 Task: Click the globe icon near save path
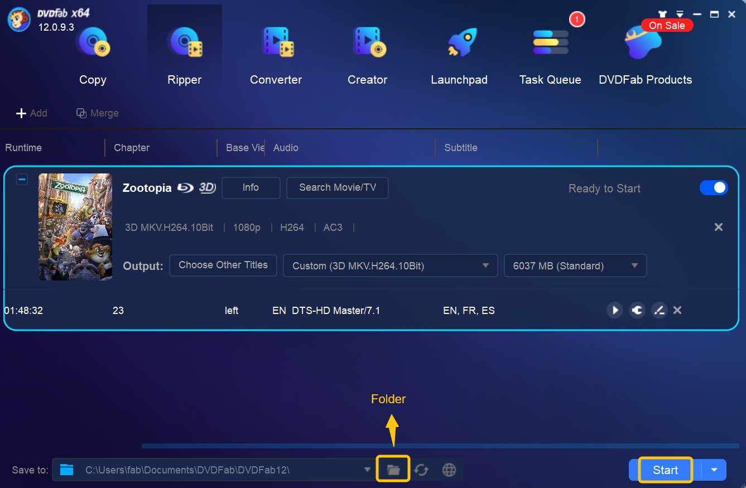[x=449, y=470]
